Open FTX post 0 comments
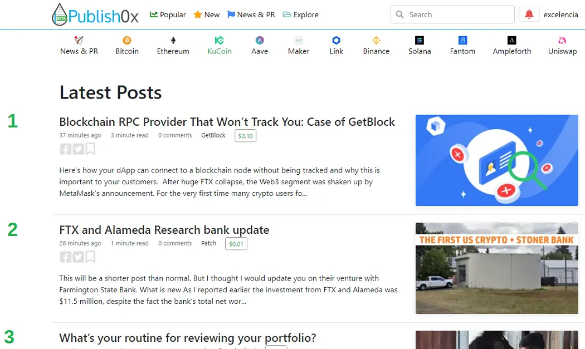585x349 pixels. [175, 243]
